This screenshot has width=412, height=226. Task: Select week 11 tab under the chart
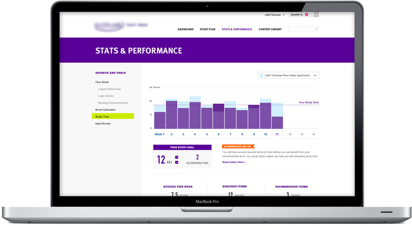click(x=277, y=134)
